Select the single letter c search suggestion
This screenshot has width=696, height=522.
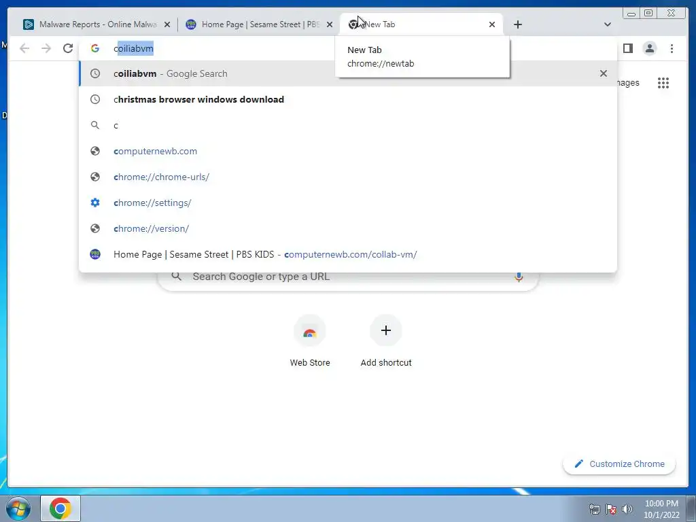[x=347, y=125]
